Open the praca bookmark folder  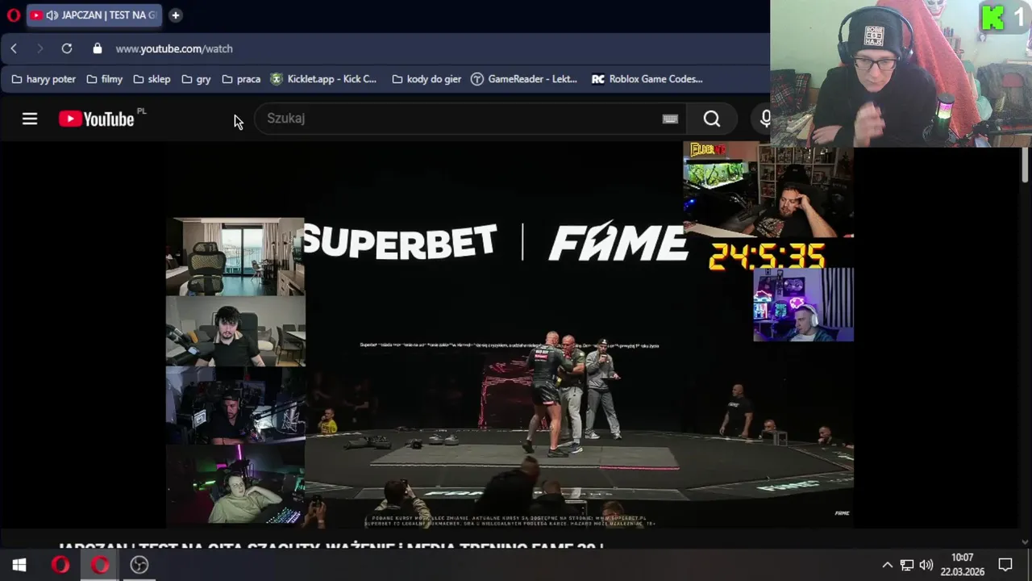pos(241,79)
